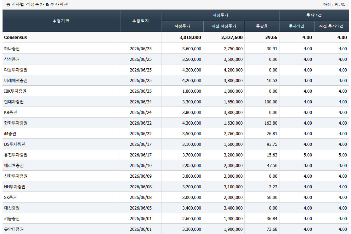Select SK증권 row name
The image size is (351, 234).
tap(10, 197)
